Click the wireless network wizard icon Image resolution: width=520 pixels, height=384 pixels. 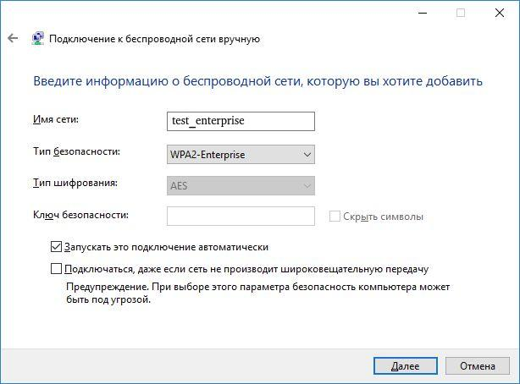tap(38, 38)
